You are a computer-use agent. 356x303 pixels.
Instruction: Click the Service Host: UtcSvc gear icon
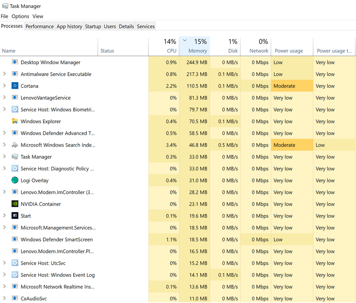coord(15,263)
